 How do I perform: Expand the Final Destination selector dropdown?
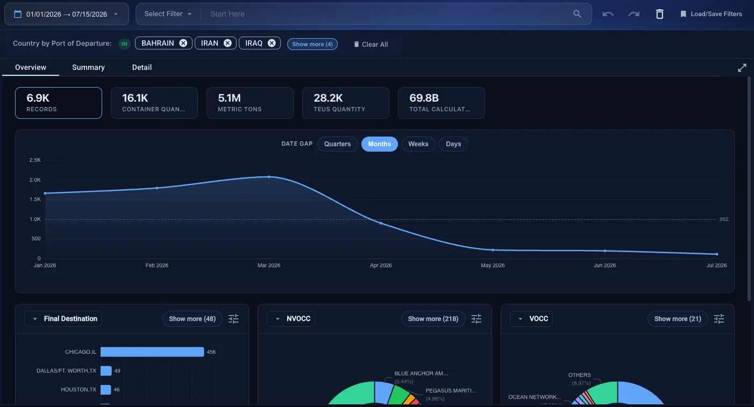(63, 319)
